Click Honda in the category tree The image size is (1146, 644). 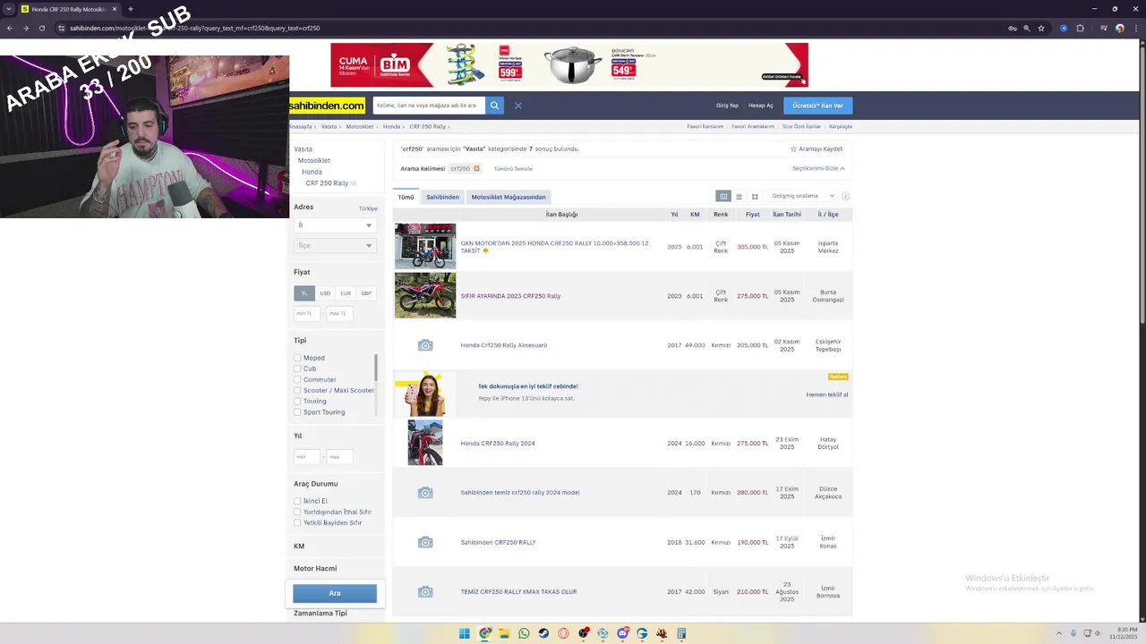(x=312, y=172)
